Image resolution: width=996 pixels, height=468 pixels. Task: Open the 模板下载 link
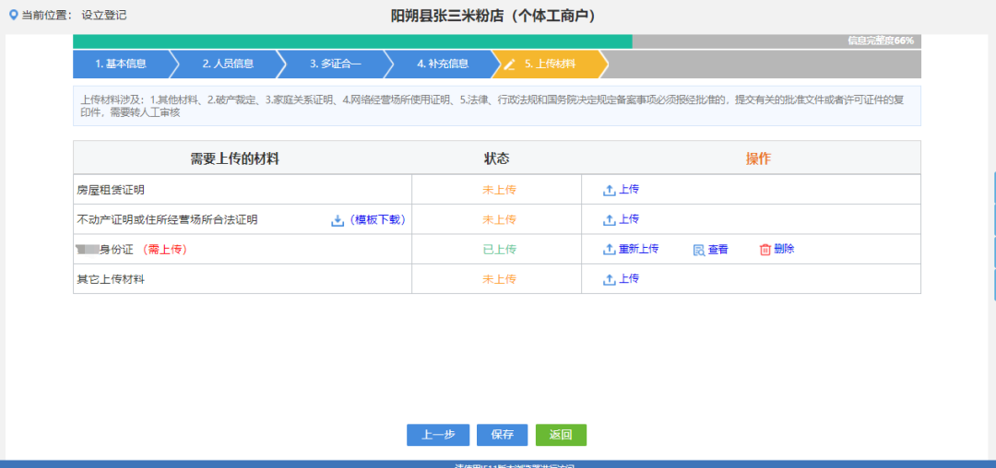(378, 220)
